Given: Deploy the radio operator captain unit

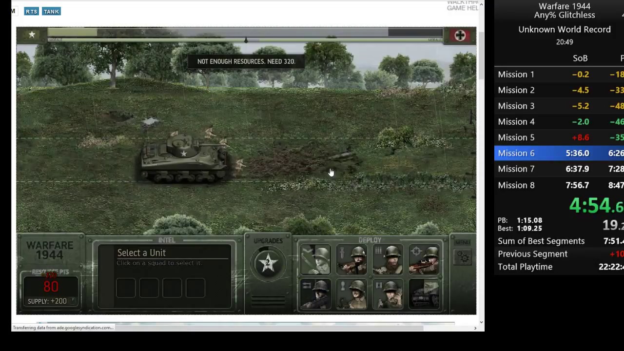Looking at the screenshot, I should (388, 295).
